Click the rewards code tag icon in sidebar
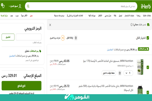Screen dimensions: 152x101 click(x=40, y=51)
